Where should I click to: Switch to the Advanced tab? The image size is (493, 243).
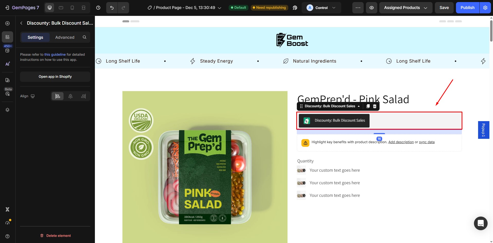click(x=65, y=37)
